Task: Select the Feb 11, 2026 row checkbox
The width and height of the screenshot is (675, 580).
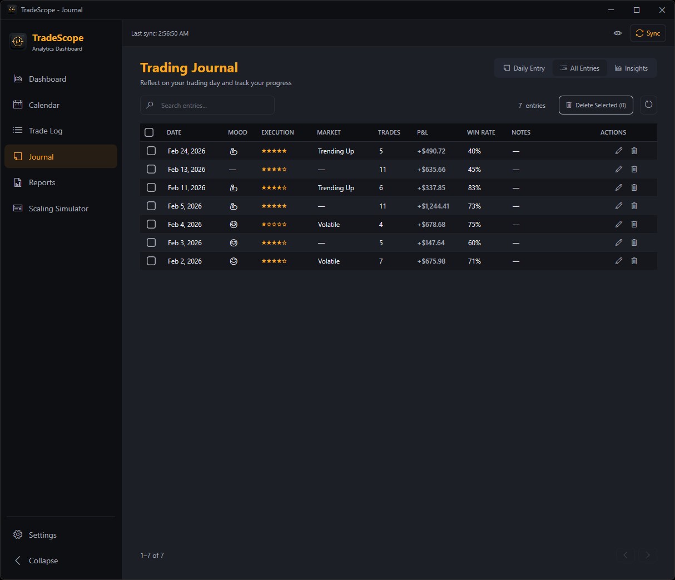Action: (x=151, y=187)
